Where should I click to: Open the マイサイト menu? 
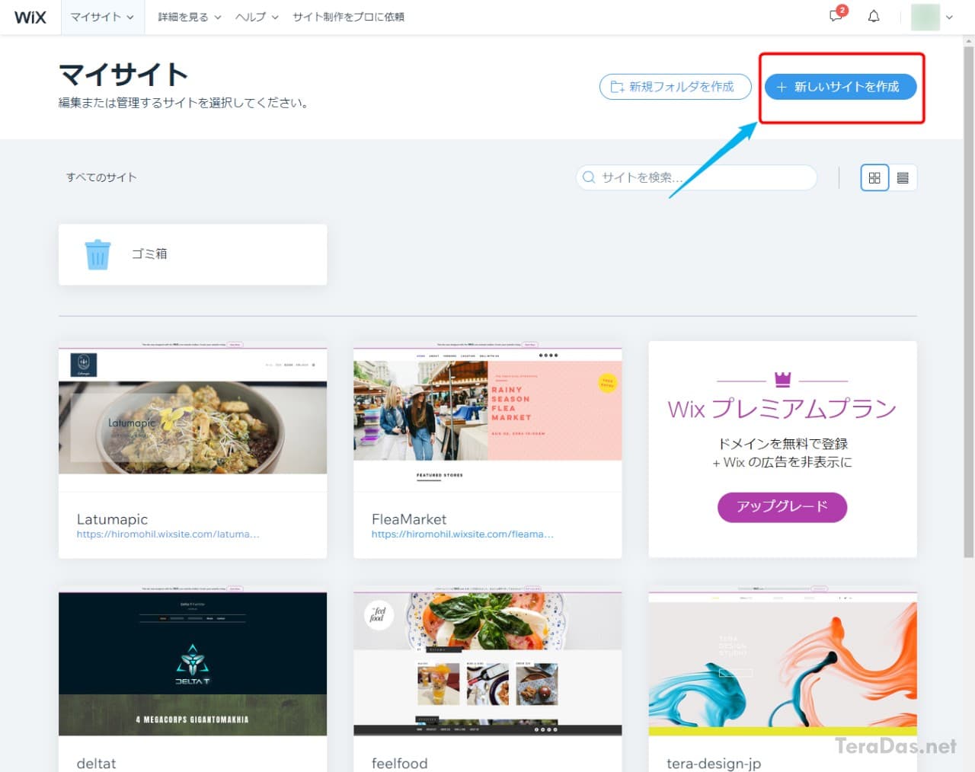(102, 17)
